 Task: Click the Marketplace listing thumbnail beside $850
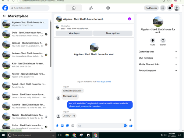tap(57, 27)
